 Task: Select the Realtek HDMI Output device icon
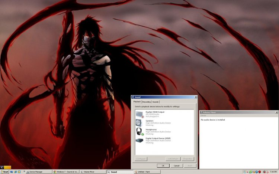click(x=139, y=114)
